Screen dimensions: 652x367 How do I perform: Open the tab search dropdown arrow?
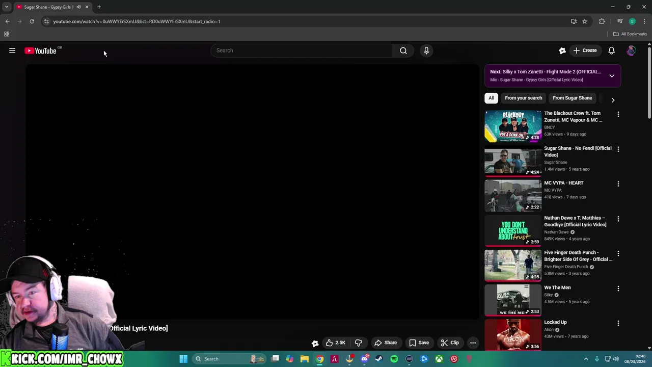coord(7,7)
